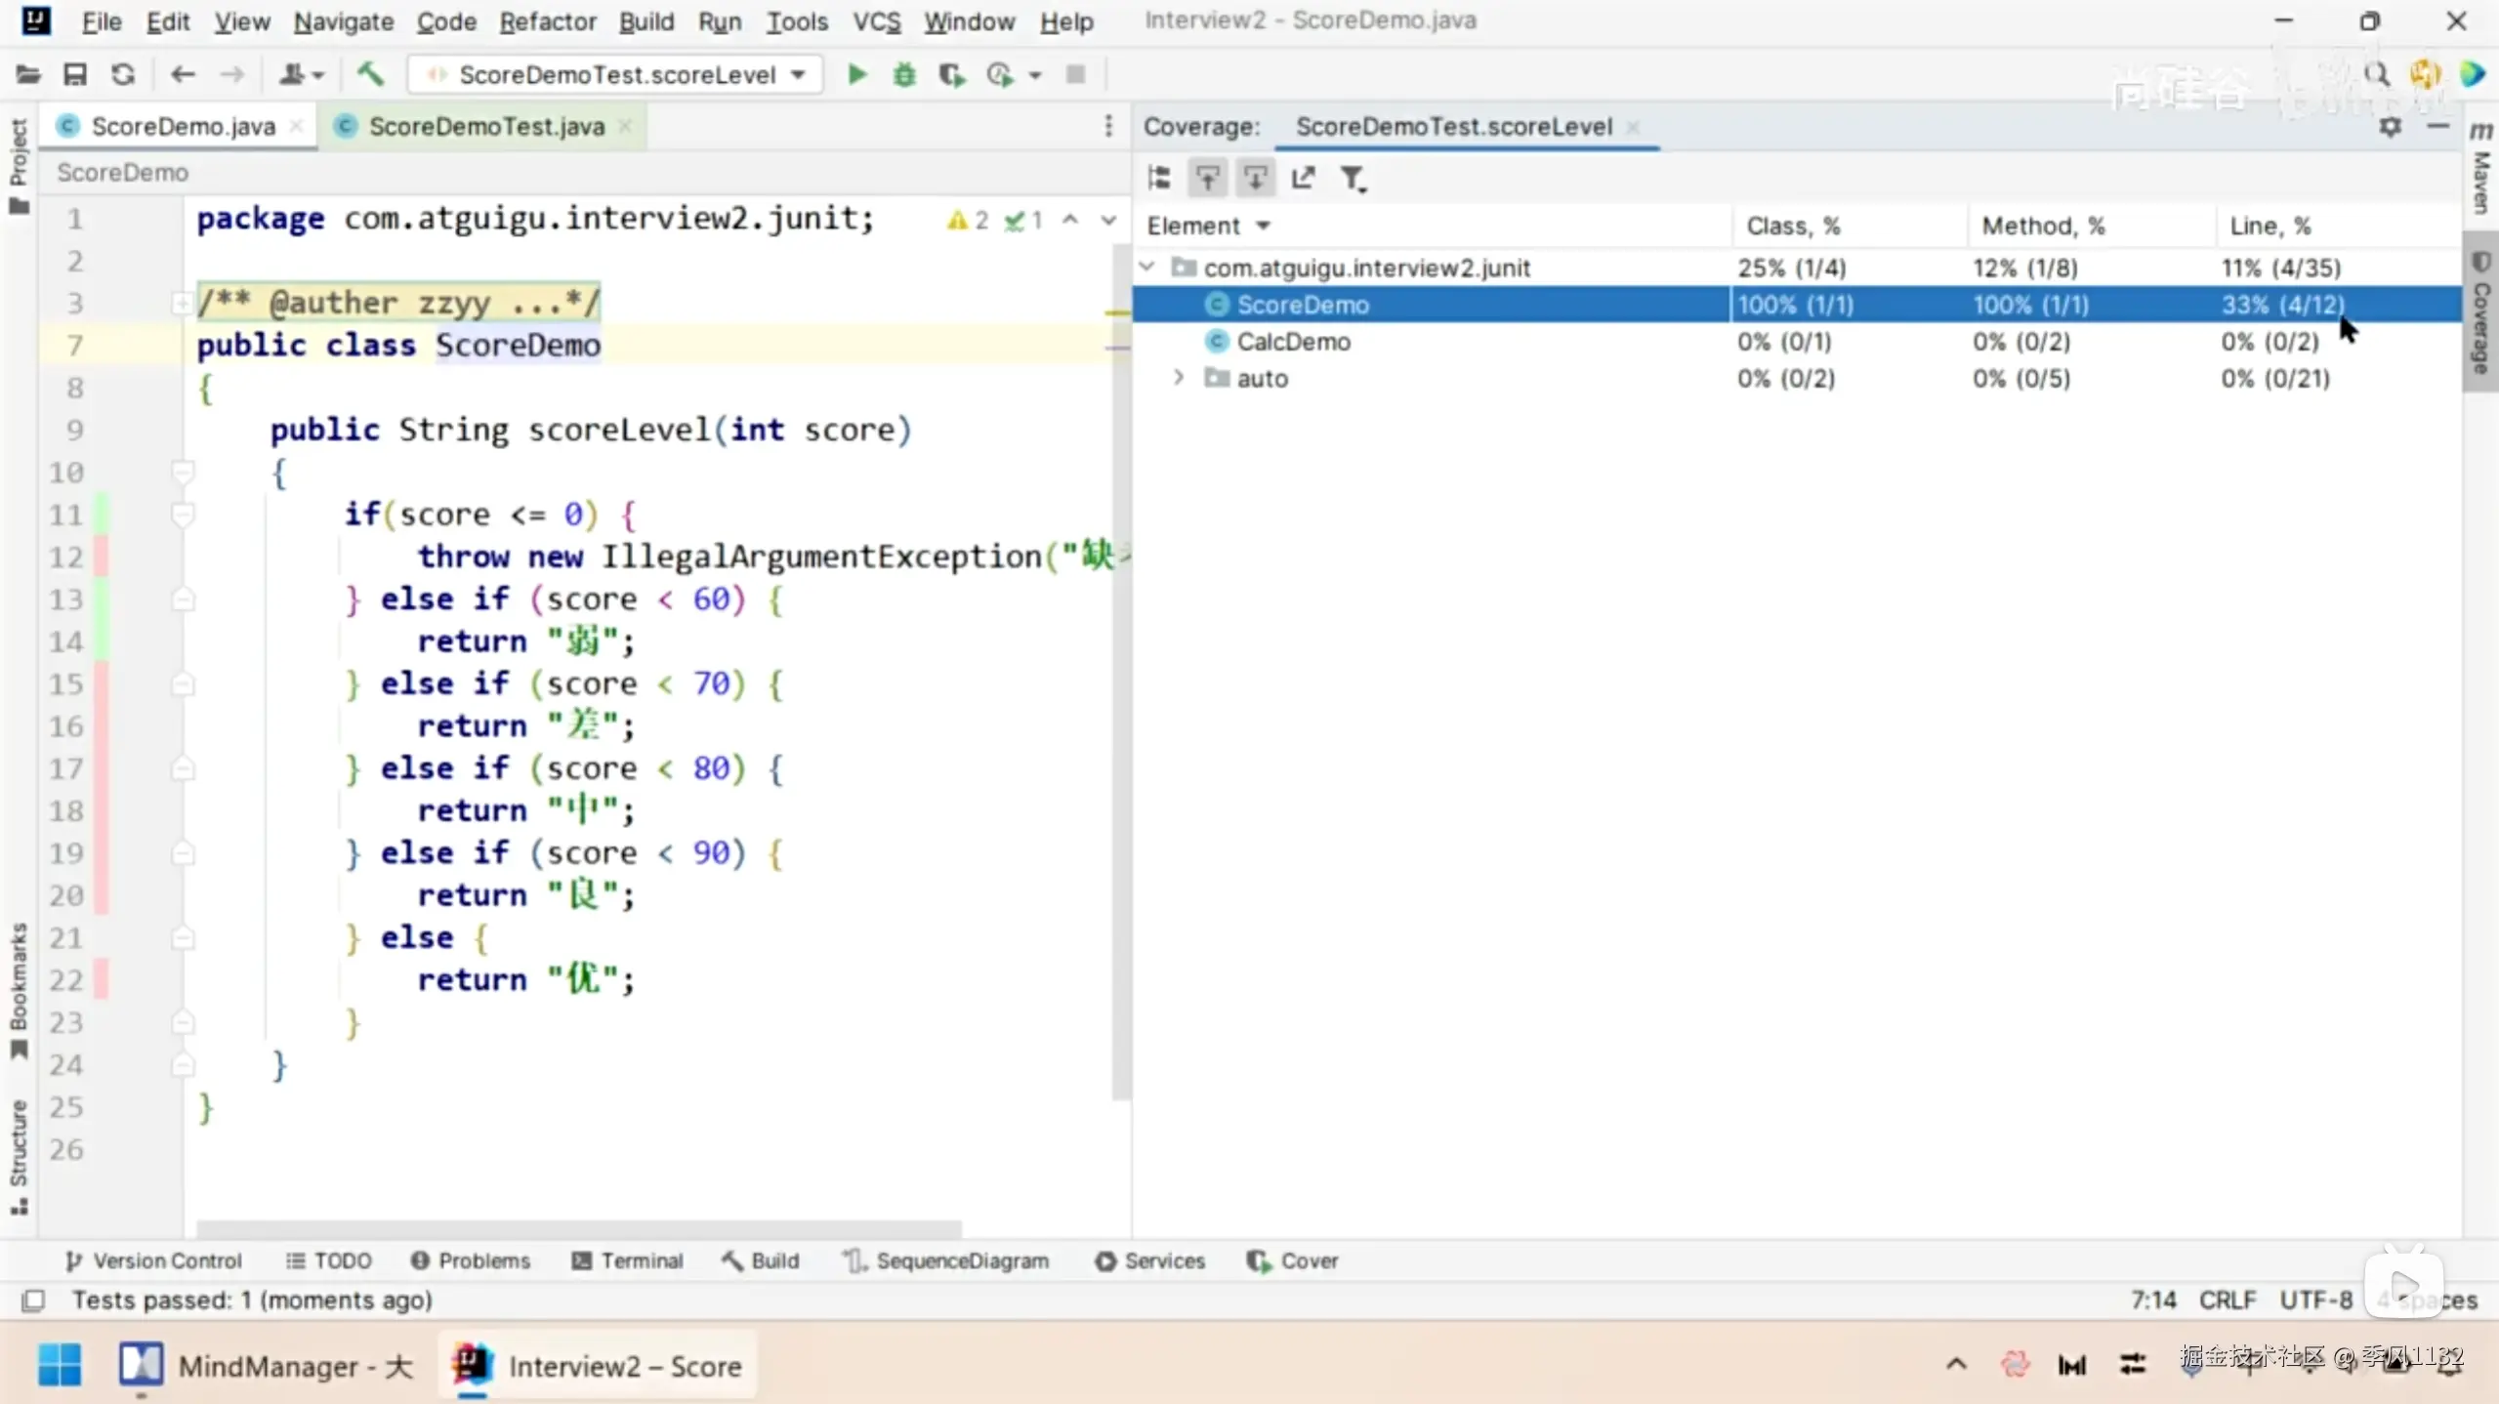Viewport: 2499px width, 1404px height.
Task: Click the Save All icon
Action: point(75,74)
